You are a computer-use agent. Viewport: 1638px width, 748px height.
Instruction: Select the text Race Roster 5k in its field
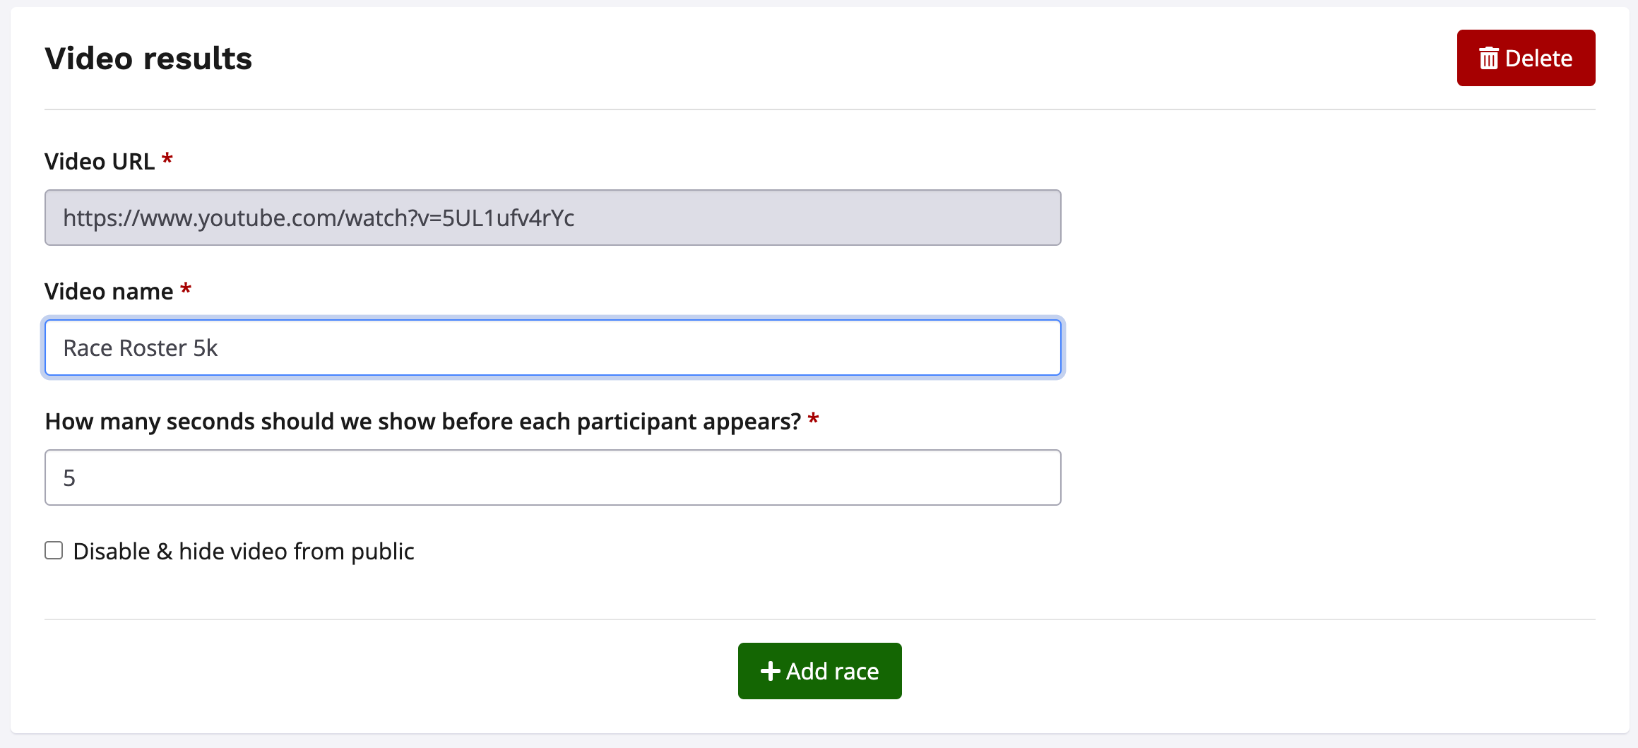point(141,348)
